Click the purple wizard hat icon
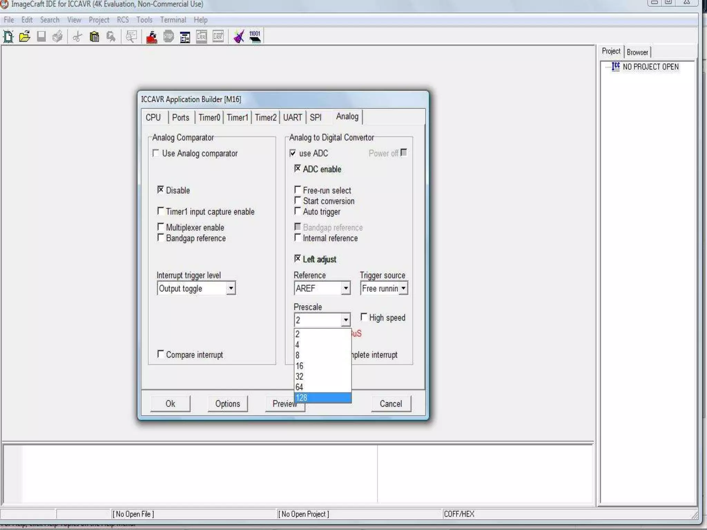The image size is (707, 530). pyautogui.click(x=239, y=36)
